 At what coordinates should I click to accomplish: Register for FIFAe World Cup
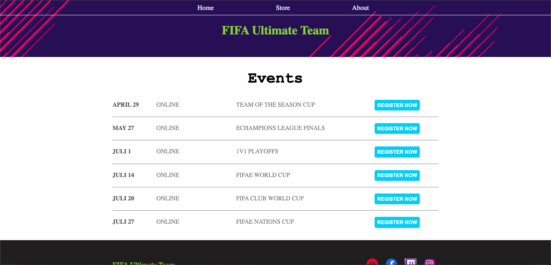click(397, 176)
